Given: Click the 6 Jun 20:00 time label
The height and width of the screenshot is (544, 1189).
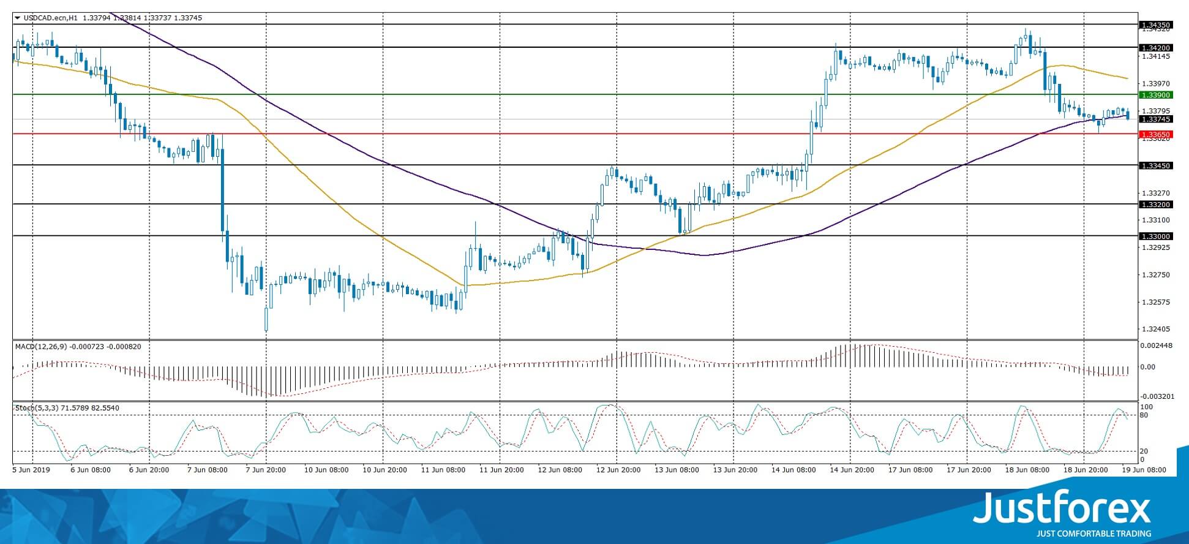Looking at the screenshot, I should [149, 470].
